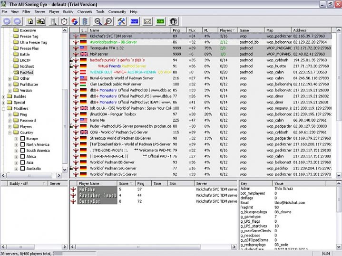Select the PadMod folder in tree
The image size is (342, 256).
pos(27,72)
